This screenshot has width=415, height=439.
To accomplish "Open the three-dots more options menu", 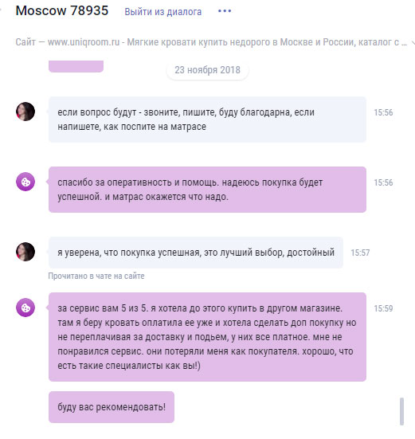I will pos(225,11).
